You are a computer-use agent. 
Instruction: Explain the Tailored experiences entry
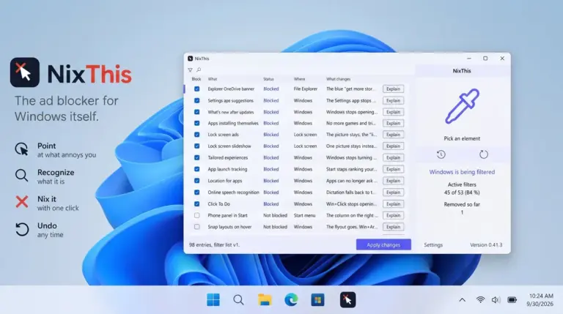pos(393,157)
